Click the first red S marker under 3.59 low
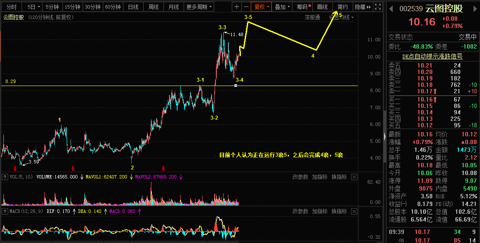Viewport: 480px width, 243px height. [15, 168]
